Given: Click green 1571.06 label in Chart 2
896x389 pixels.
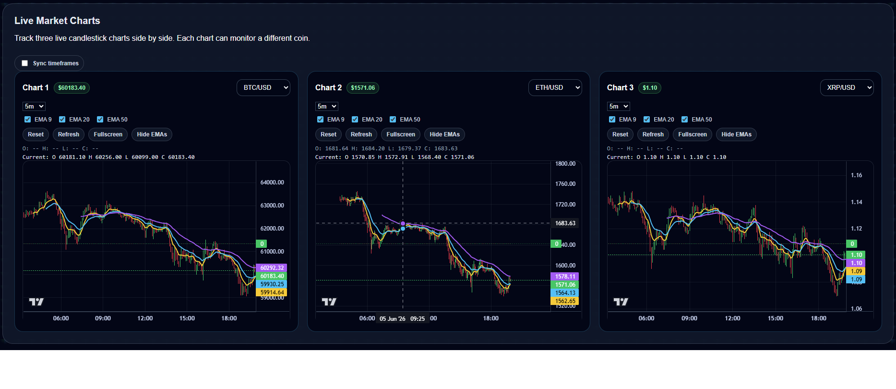Looking at the screenshot, I should pyautogui.click(x=564, y=285).
